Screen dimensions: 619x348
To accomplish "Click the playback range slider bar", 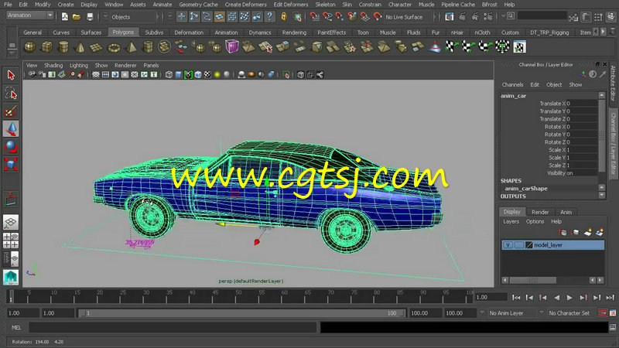I will pos(241,313).
